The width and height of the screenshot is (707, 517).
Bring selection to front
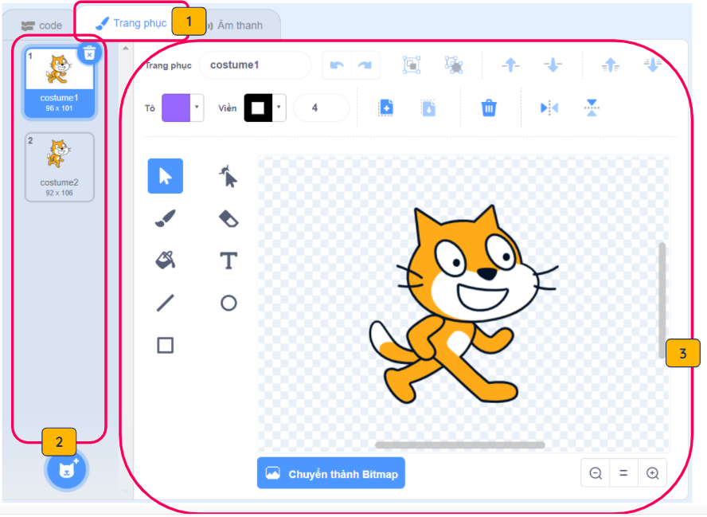pos(610,65)
